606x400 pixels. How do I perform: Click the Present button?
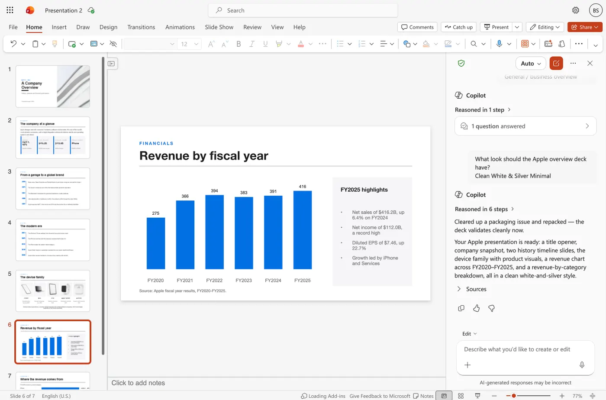point(496,27)
